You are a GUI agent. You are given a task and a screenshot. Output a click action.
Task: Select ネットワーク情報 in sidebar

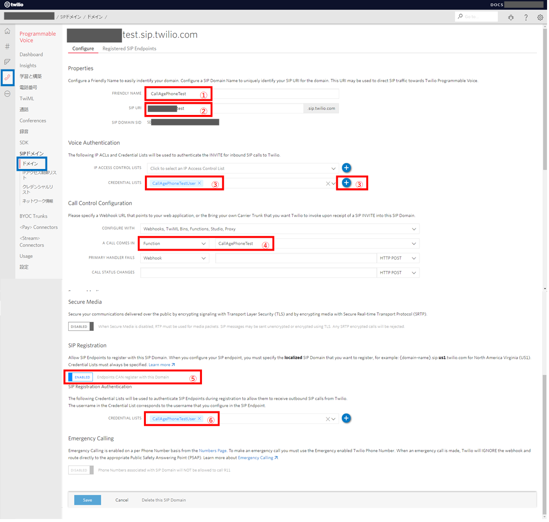[38, 201]
